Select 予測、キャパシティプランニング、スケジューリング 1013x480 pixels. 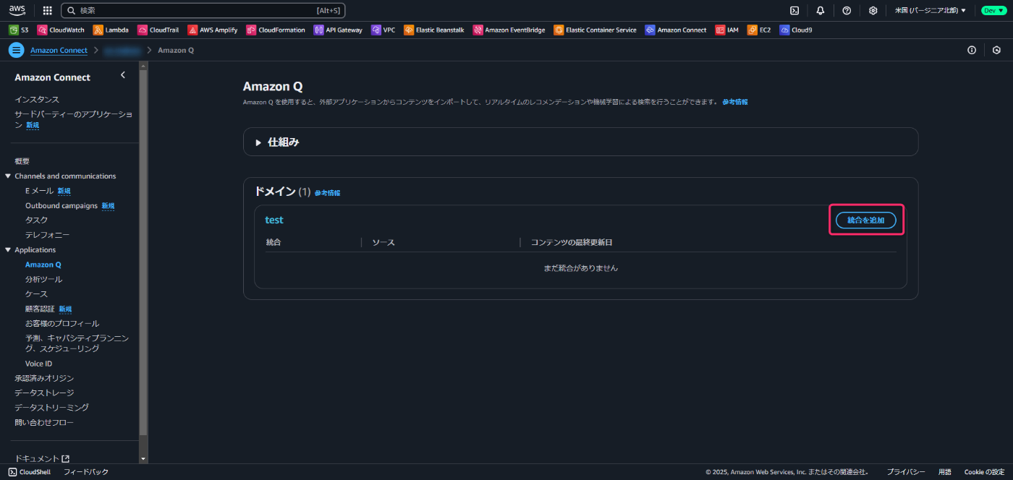pyautogui.click(x=77, y=343)
